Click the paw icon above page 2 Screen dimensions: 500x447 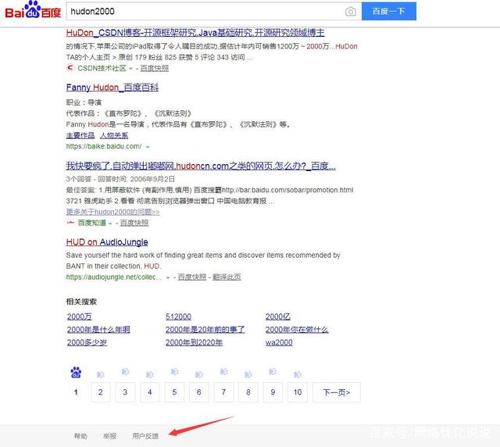click(x=101, y=374)
